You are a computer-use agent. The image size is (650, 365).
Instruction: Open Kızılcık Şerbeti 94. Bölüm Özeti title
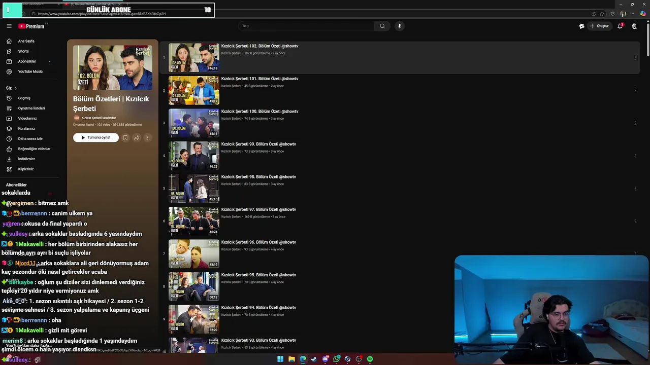258,308
